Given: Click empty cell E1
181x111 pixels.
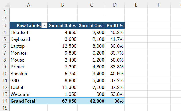Looking at the screenshot, I should [136, 12].
